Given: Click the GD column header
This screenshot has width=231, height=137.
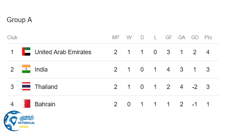Looking at the screenshot, I should tap(195, 37).
